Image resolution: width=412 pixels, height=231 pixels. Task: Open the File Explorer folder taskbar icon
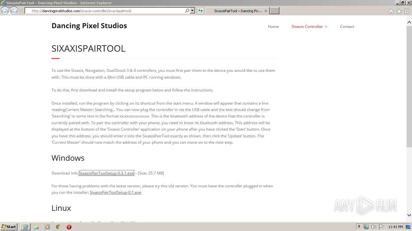36,227
